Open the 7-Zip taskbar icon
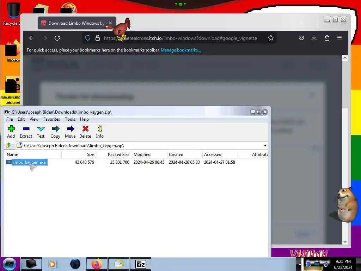 [x=141, y=264]
